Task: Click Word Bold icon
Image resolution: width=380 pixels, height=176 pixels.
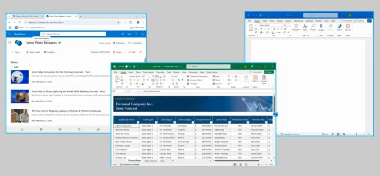Action: point(261,29)
